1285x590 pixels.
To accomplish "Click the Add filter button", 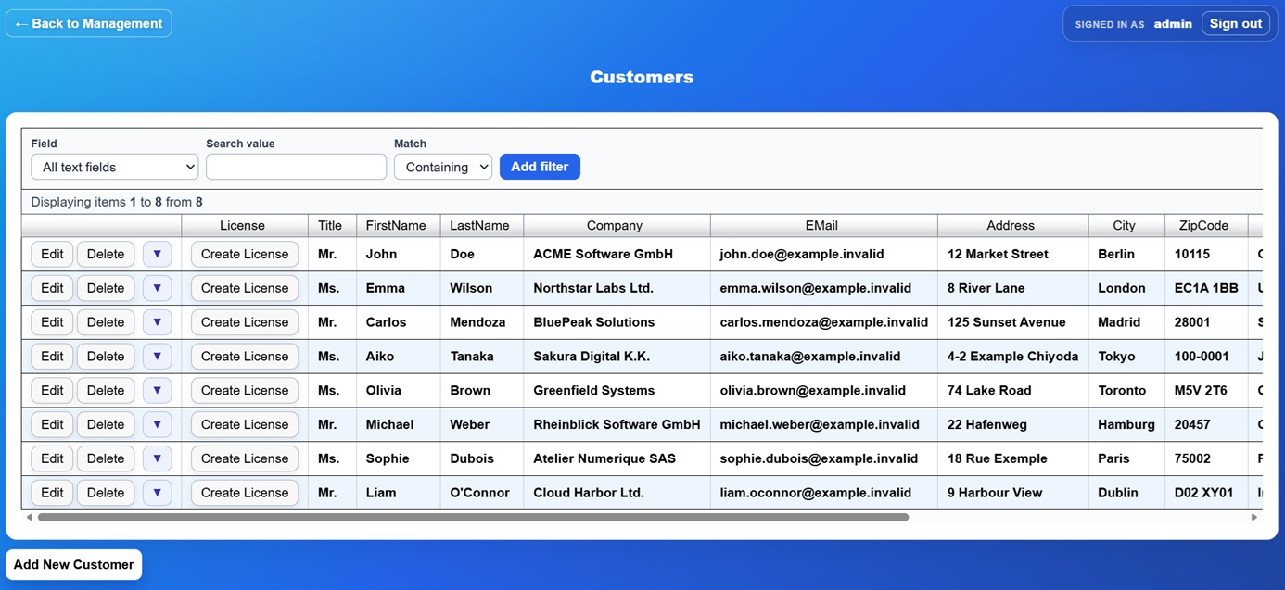I will pyautogui.click(x=540, y=167).
